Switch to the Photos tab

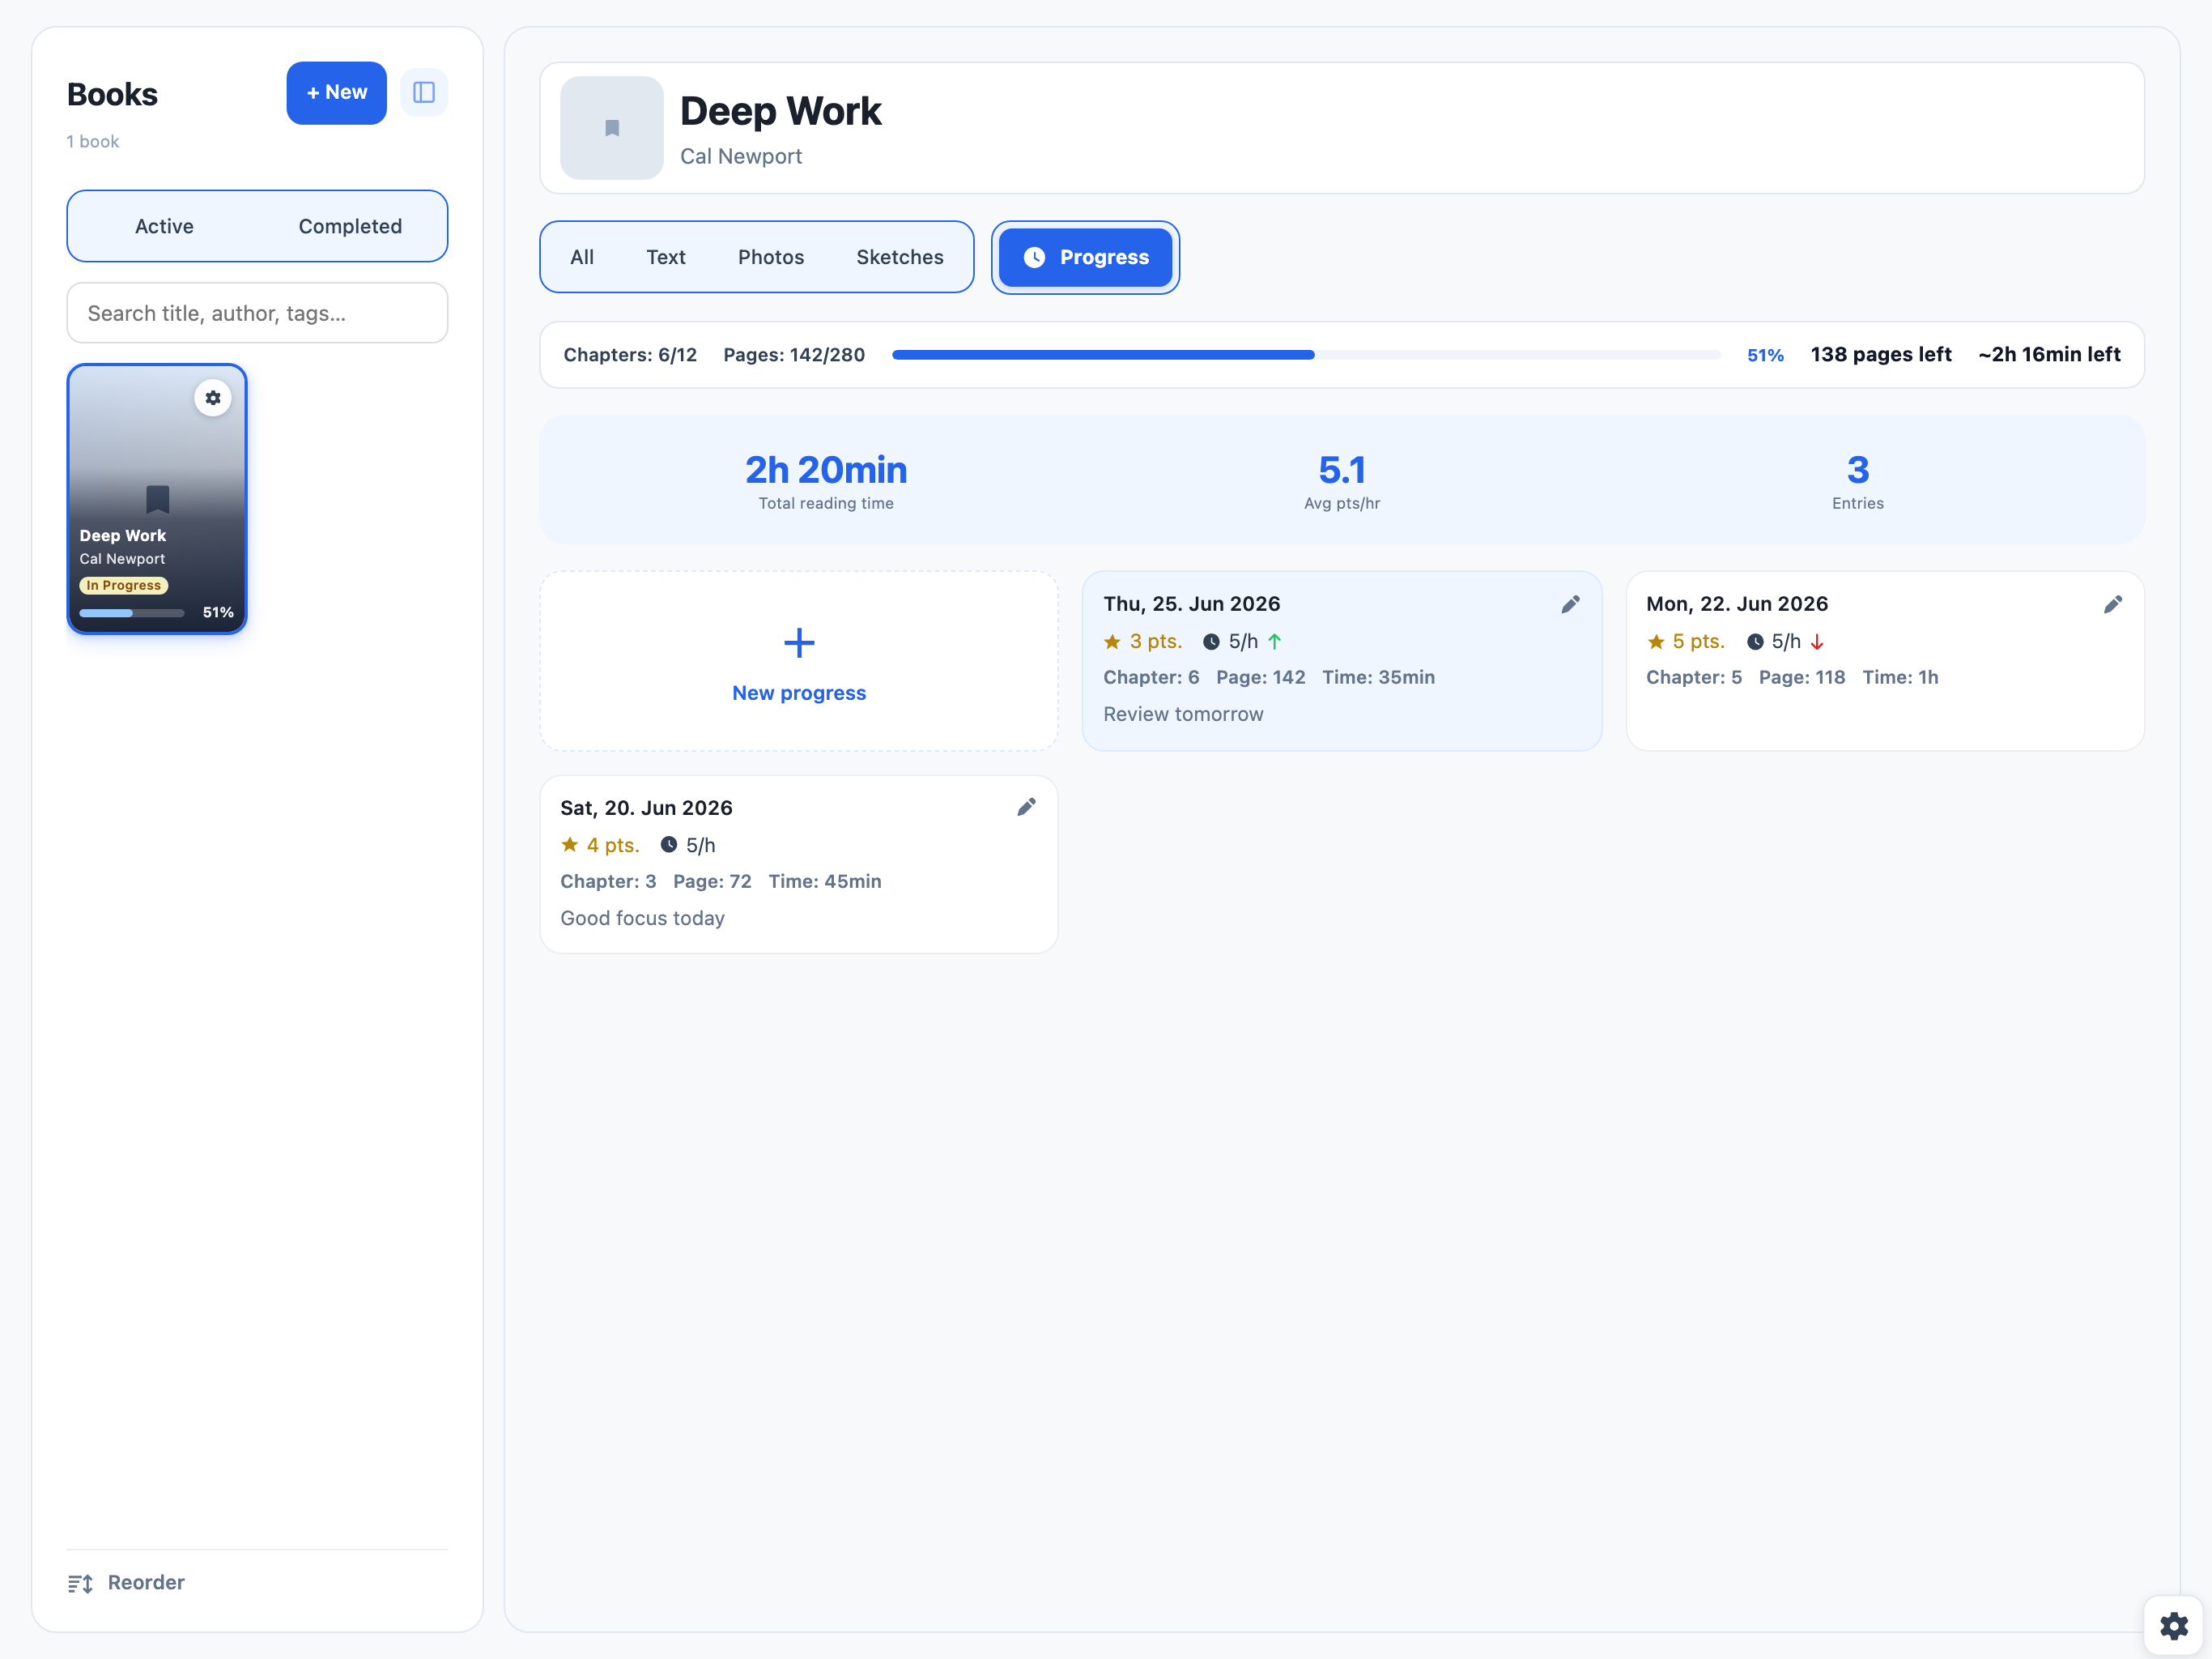coord(771,257)
